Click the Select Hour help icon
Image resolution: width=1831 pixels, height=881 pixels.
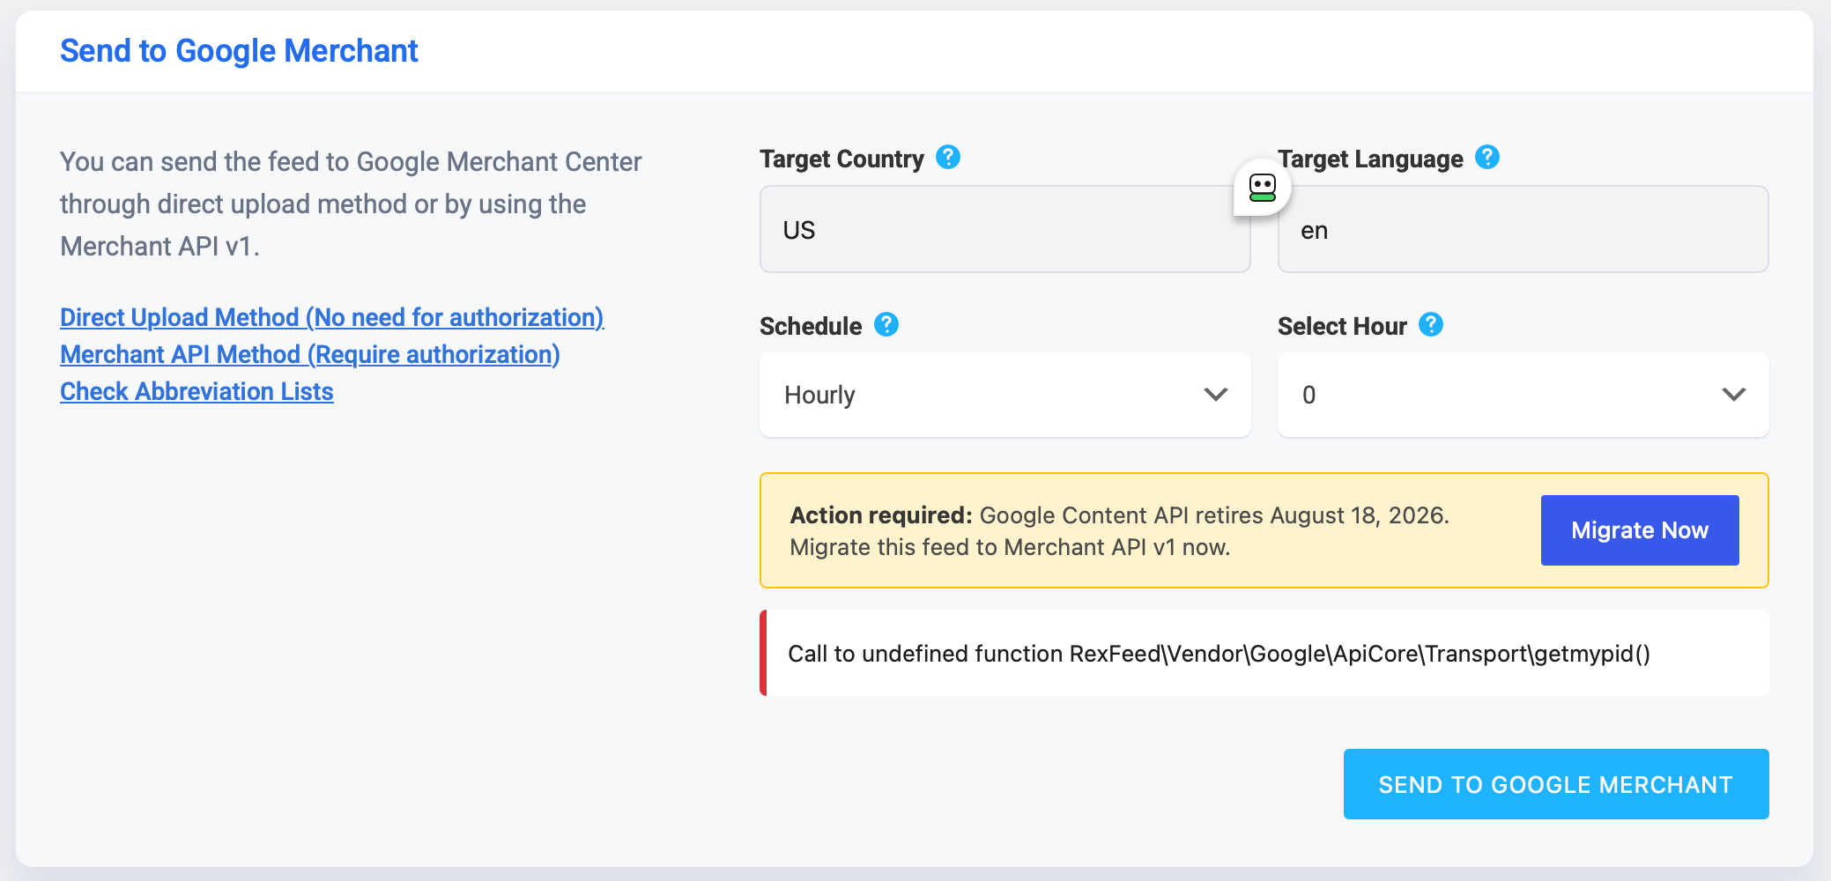pos(1431,325)
